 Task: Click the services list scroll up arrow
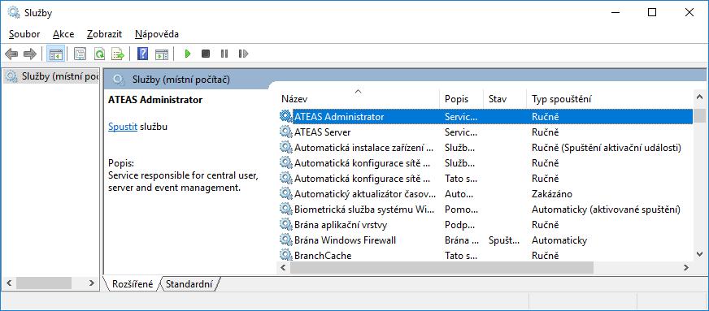pos(699,97)
